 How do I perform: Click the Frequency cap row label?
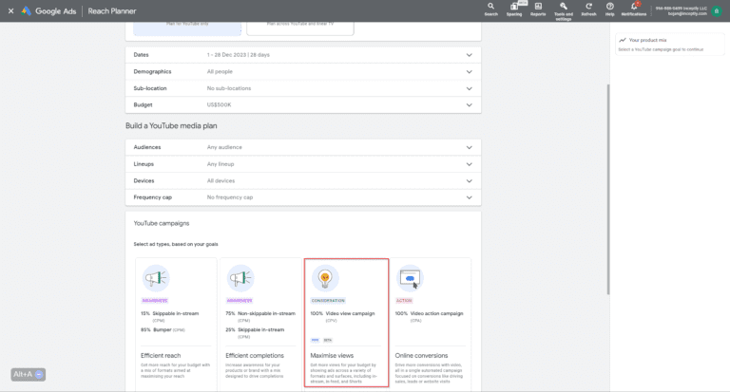coord(153,197)
